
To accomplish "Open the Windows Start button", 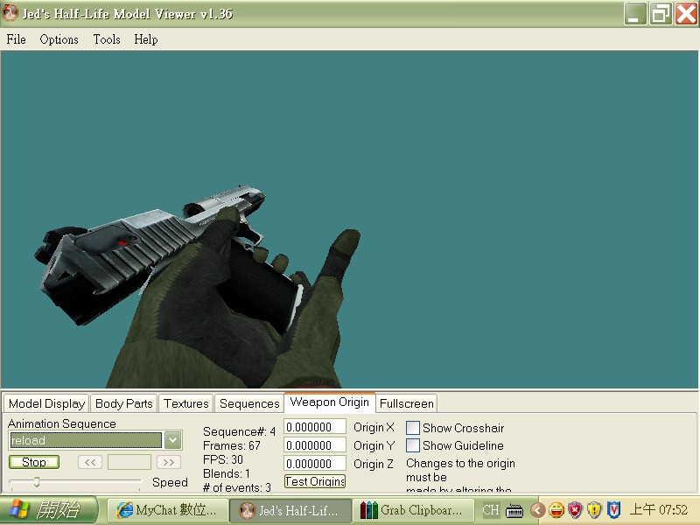I will point(48,509).
